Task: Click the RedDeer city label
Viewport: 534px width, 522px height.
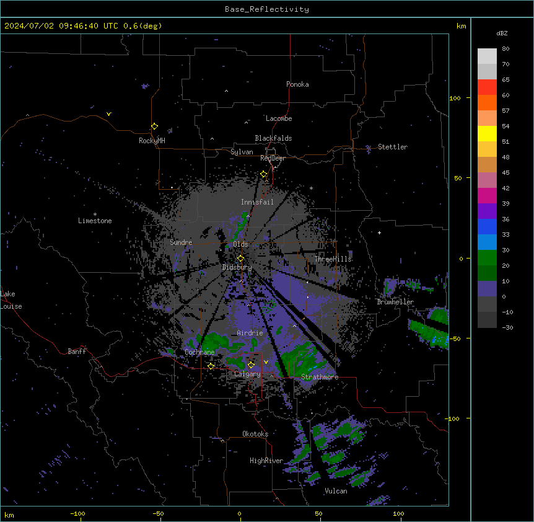Action: point(273,158)
